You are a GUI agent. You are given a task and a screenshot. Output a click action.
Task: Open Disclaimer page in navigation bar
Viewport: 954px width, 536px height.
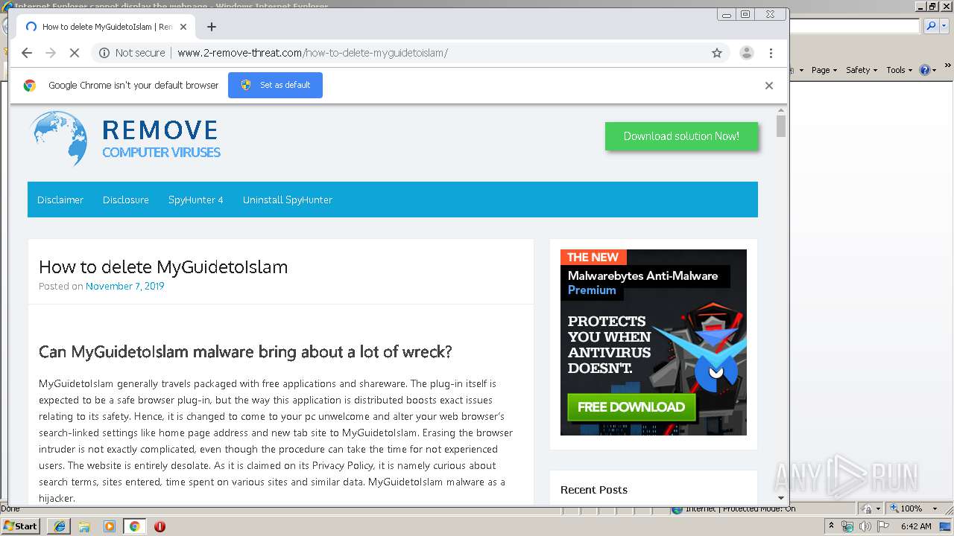[x=60, y=200]
